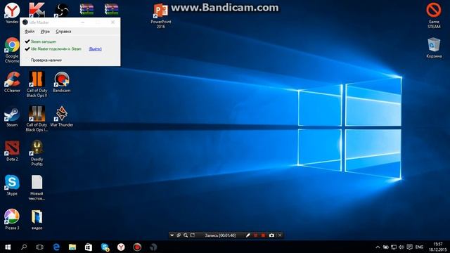450x253 pixels.
Task: Activate the pencil drawing tool in Bandicam bar
Action: tap(248, 235)
